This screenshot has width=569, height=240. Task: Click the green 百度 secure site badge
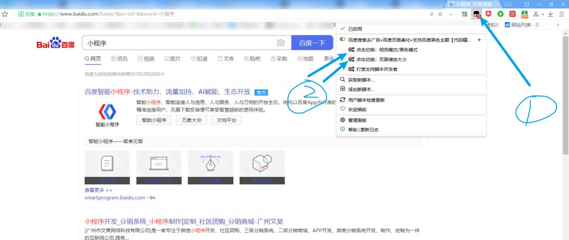coord(26,14)
